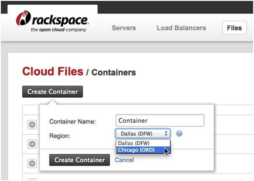Click the Cloud Files heading link
254x181 pixels.
[x=53, y=71]
